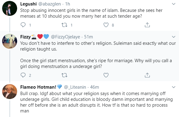Reply to Legushi's tweet
This screenshot has width=179, height=117.
23,25
